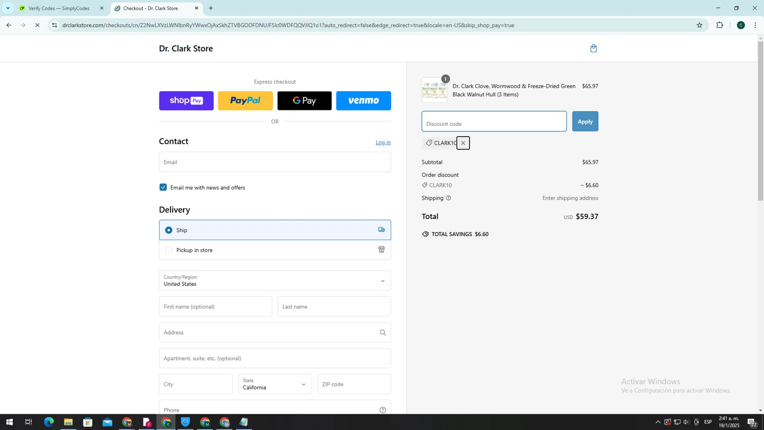
Task: Focus the Last name field
Action: point(334,307)
